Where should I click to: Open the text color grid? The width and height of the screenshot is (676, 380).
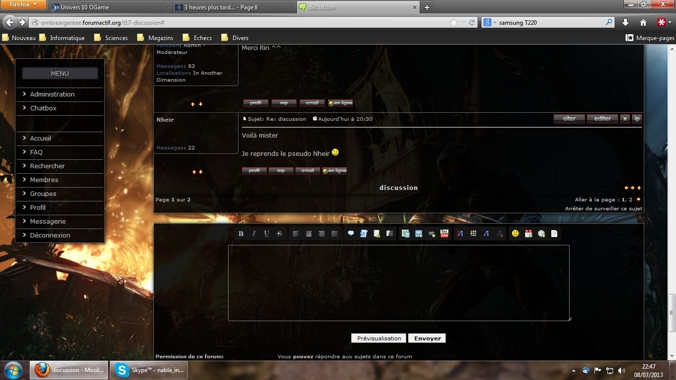point(473,234)
